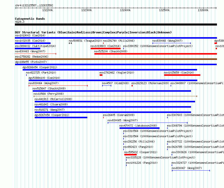Click the nsv830067 (Wong2007) label
This screenshot has height=188, width=224.
click(187, 168)
